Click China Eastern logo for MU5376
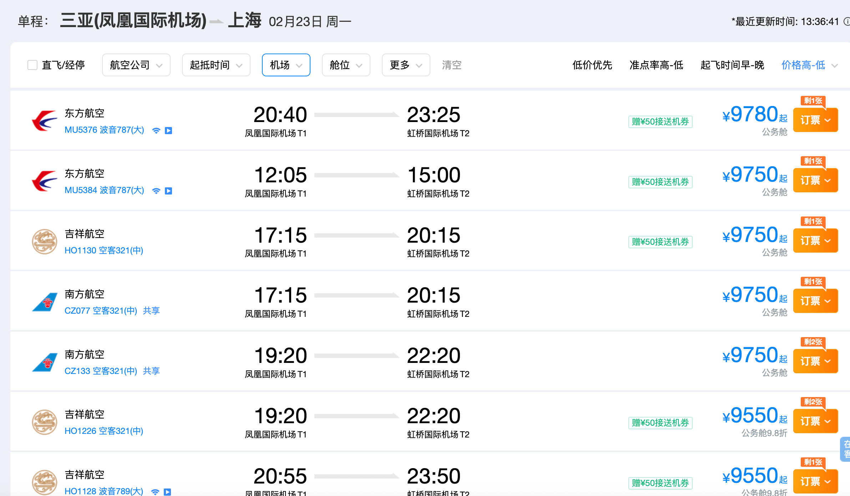Image resolution: width=850 pixels, height=496 pixels. click(x=44, y=121)
